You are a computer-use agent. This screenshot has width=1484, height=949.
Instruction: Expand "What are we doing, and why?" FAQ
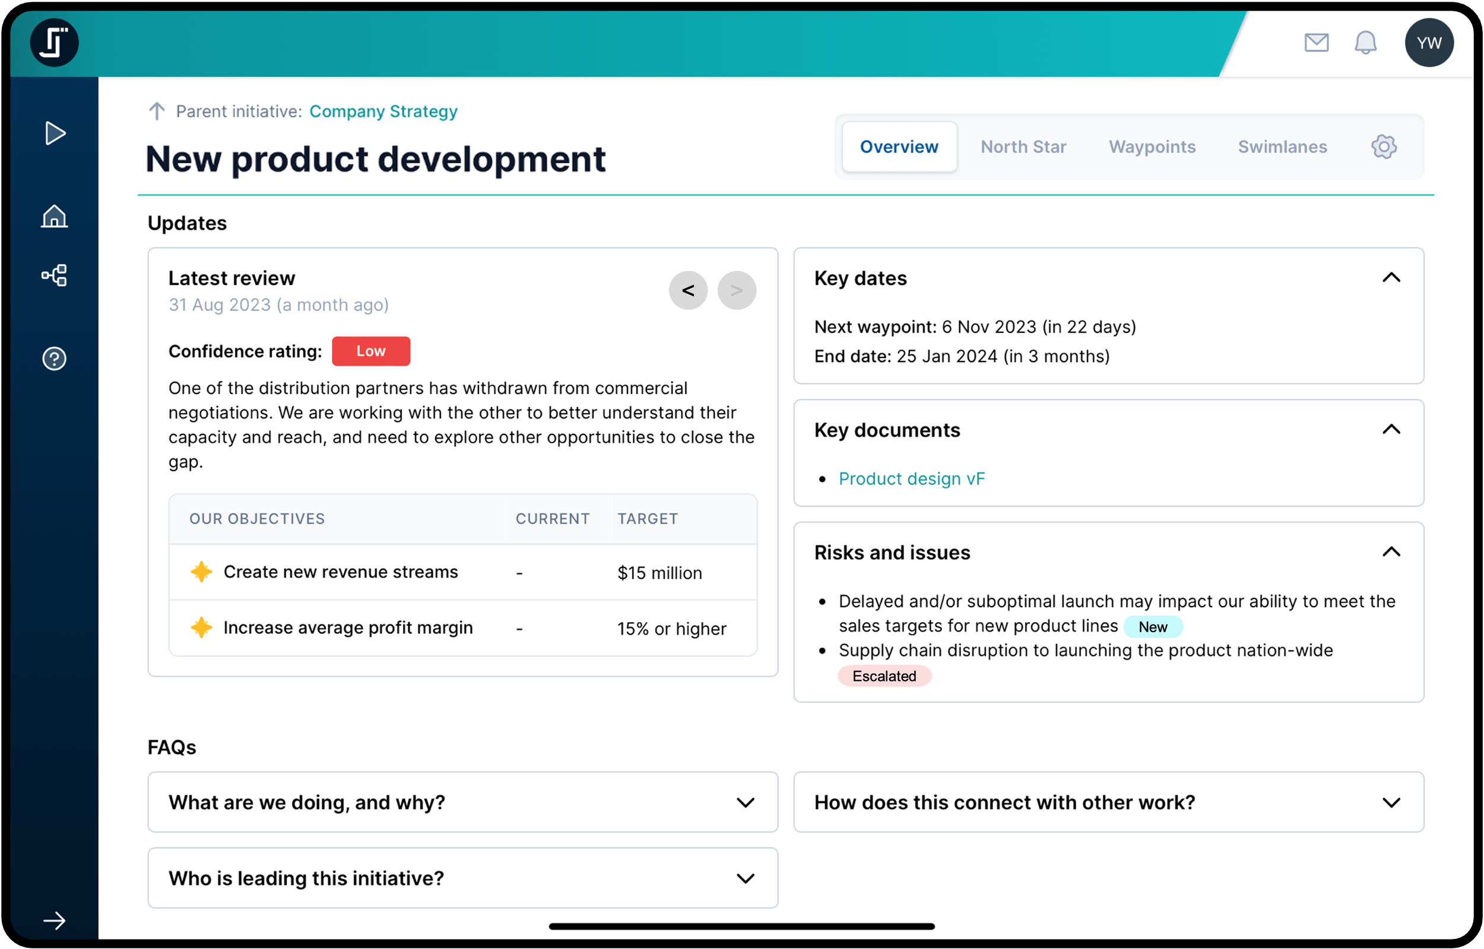(x=745, y=802)
